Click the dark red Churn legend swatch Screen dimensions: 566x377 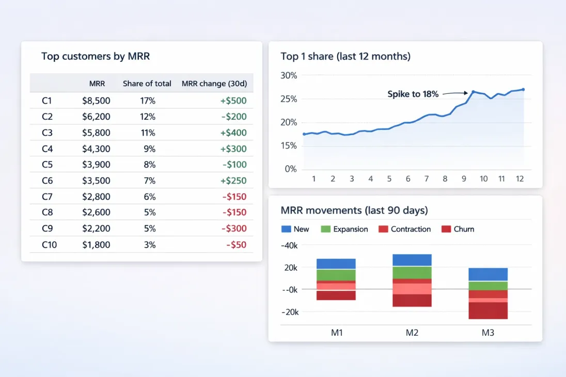445,229
